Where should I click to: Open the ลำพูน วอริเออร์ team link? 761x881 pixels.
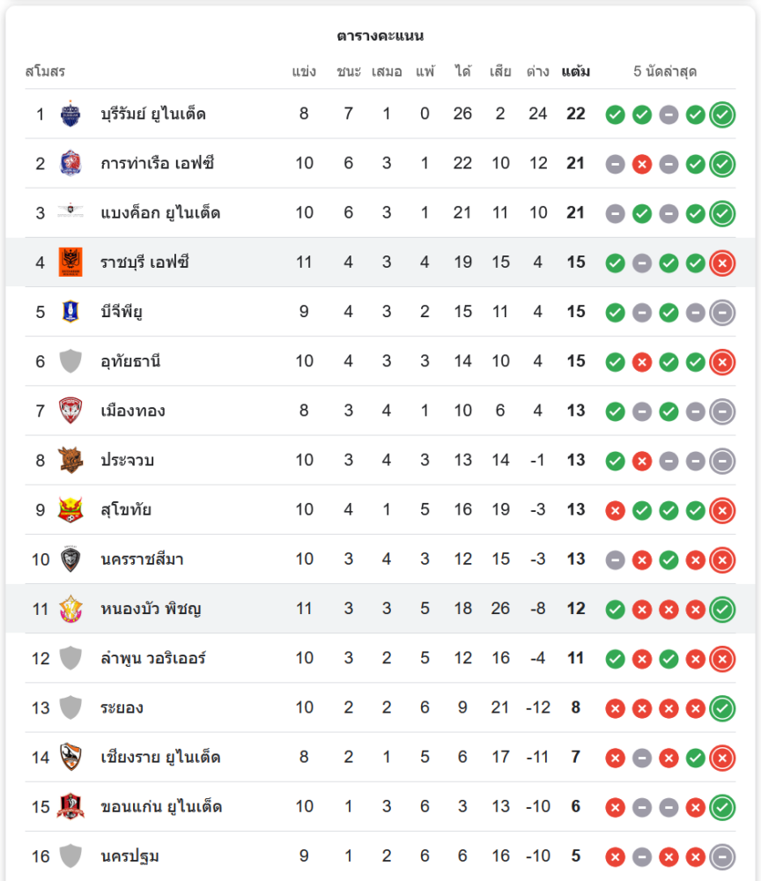click(154, 658)
